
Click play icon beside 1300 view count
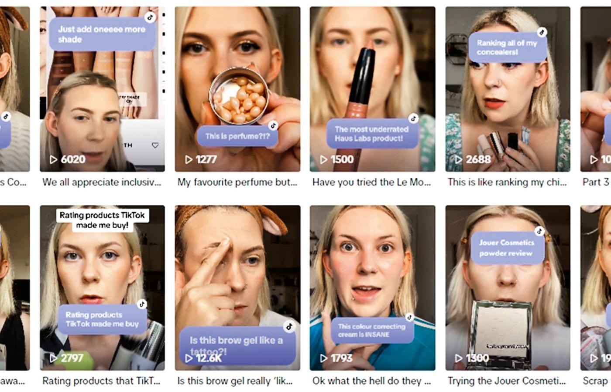point(459,358)
